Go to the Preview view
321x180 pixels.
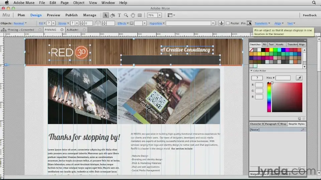53,15
